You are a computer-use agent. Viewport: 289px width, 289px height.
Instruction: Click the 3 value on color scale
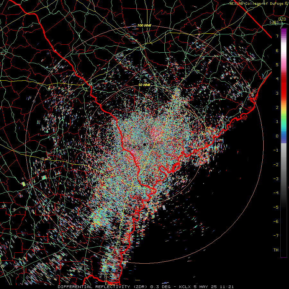[277, 93]
